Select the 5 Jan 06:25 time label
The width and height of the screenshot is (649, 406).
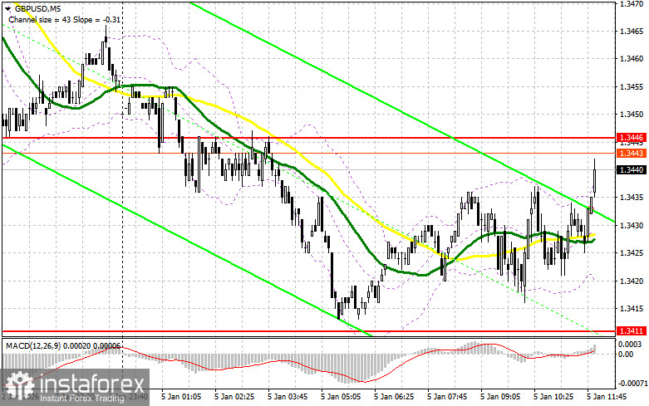point(394,396)
